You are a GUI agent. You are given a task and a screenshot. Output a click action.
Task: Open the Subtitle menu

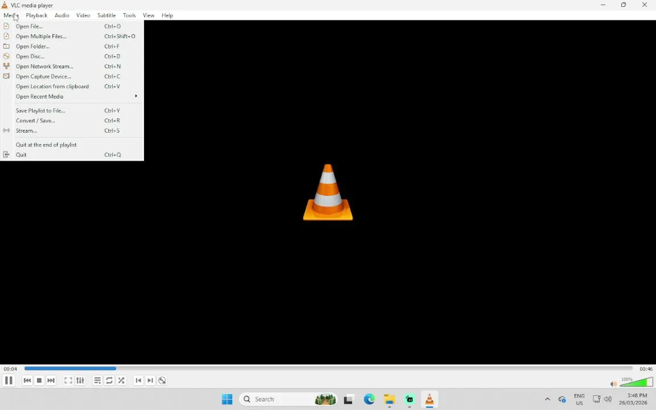106,15
